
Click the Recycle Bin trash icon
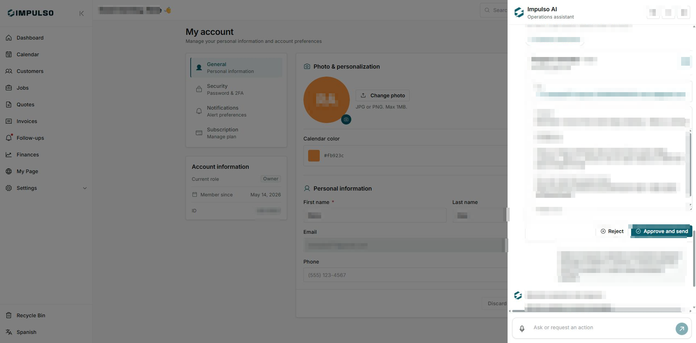click(x=9, y=315)
